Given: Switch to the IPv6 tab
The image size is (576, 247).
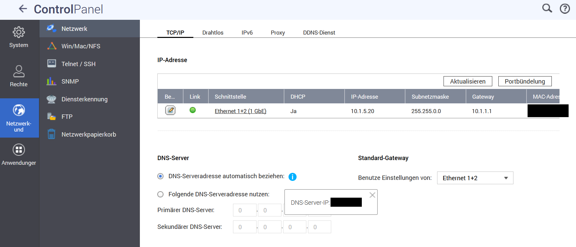Looking at the screenshot, I should 247,33.
